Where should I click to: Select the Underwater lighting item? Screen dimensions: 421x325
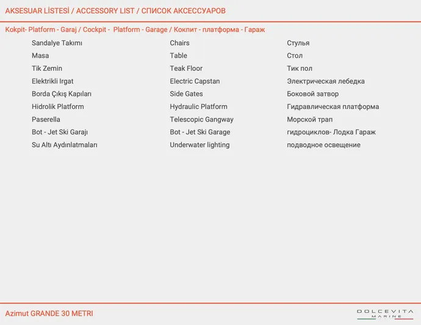click(200, 145)
